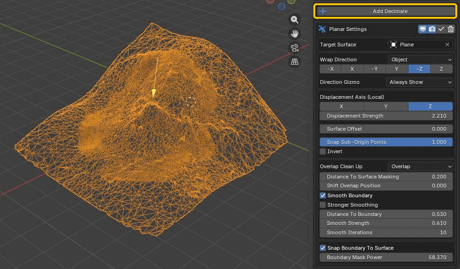Toggle viewport display monitor icon
460x269 pixels.
pyautogui.click(x=423, y=29)
